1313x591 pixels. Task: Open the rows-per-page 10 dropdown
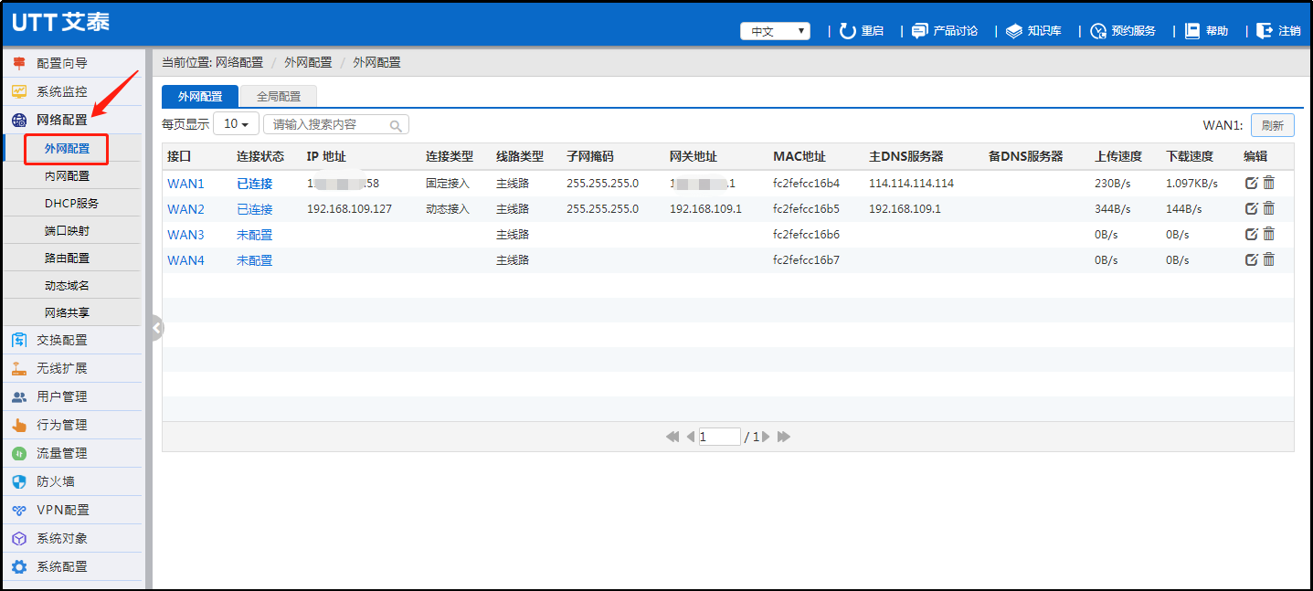[x=237, y=124]
